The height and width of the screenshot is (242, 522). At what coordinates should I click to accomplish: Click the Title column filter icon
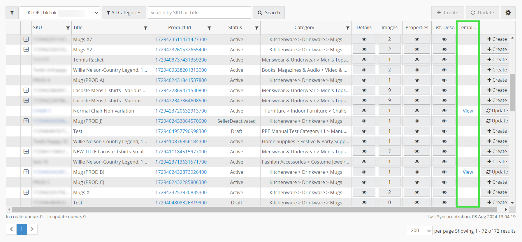[x=145, y=28]
